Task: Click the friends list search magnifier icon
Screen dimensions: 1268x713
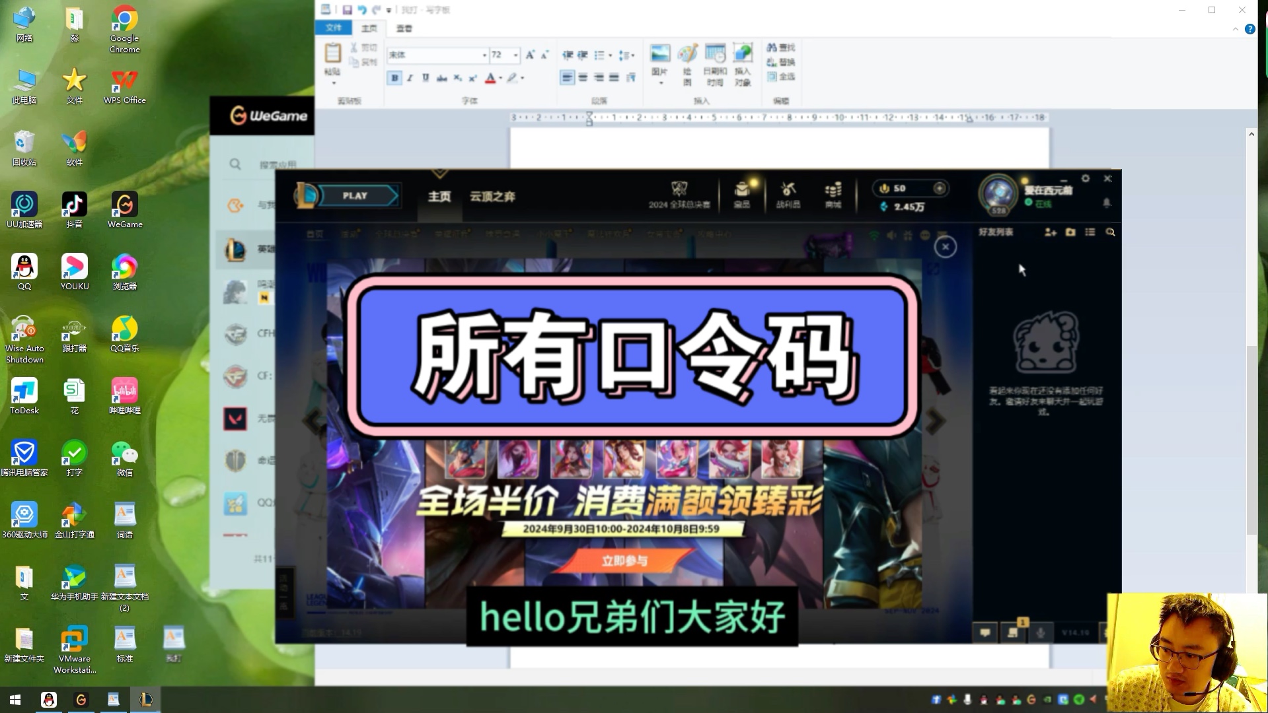Action: 1110,232
